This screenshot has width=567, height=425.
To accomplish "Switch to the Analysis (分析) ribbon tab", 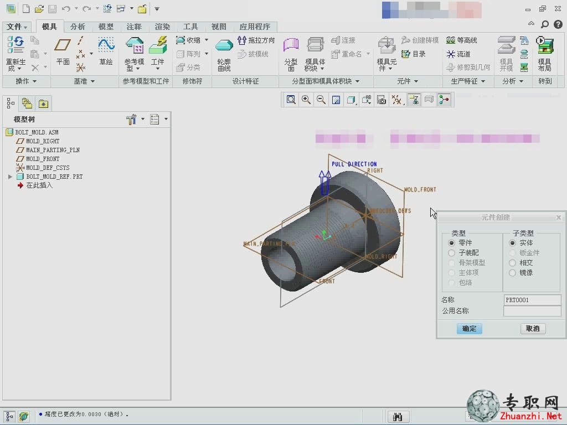I will 78,27.
